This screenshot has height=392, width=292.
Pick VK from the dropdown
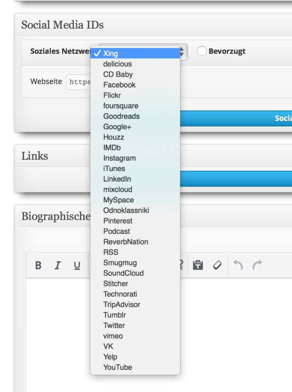point(135,346)
